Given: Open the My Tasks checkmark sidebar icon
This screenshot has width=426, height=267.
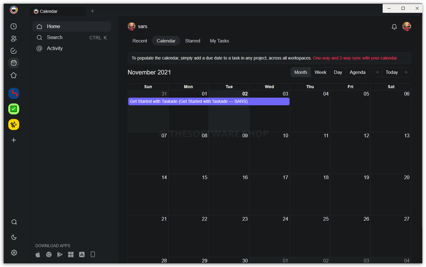Looking at the screenshot, I should [14, 51].
